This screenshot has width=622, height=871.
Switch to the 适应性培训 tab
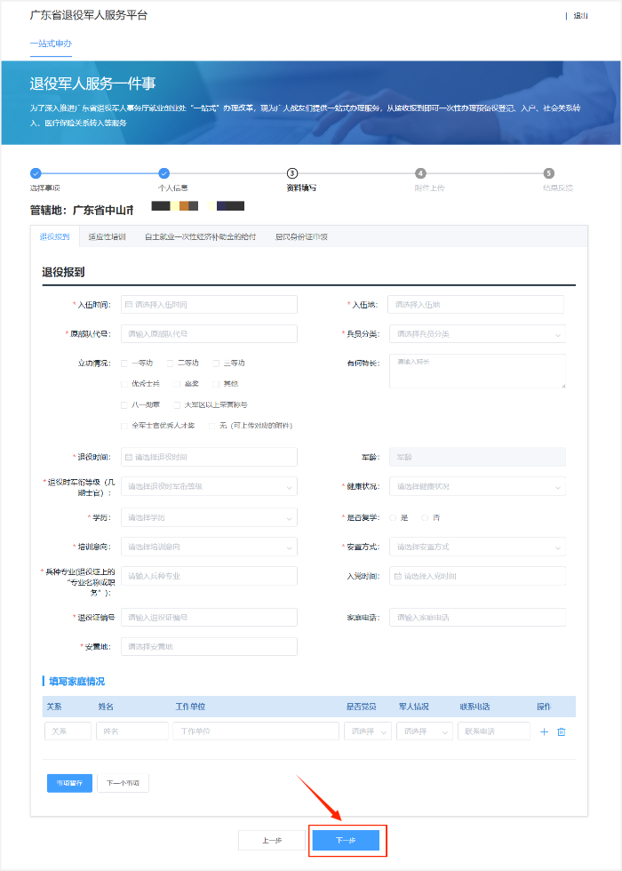point(107,237)
